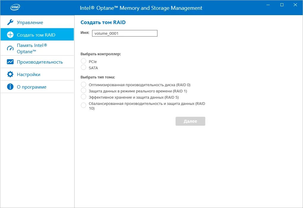Open the О программе page

[31, 87]
